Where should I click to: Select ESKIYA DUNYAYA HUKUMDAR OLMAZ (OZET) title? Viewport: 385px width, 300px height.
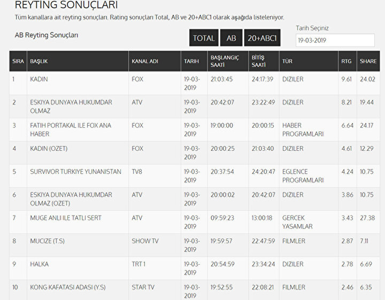click(71, 199)
